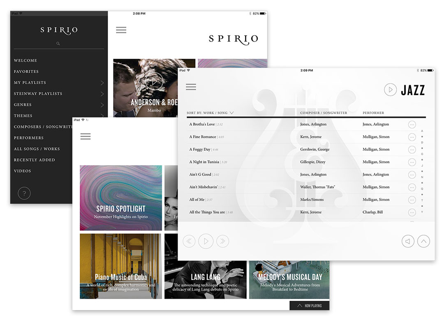Click performer Charlap, Bill
Viewport: 444px width, 320px height.
click(372, 212)
